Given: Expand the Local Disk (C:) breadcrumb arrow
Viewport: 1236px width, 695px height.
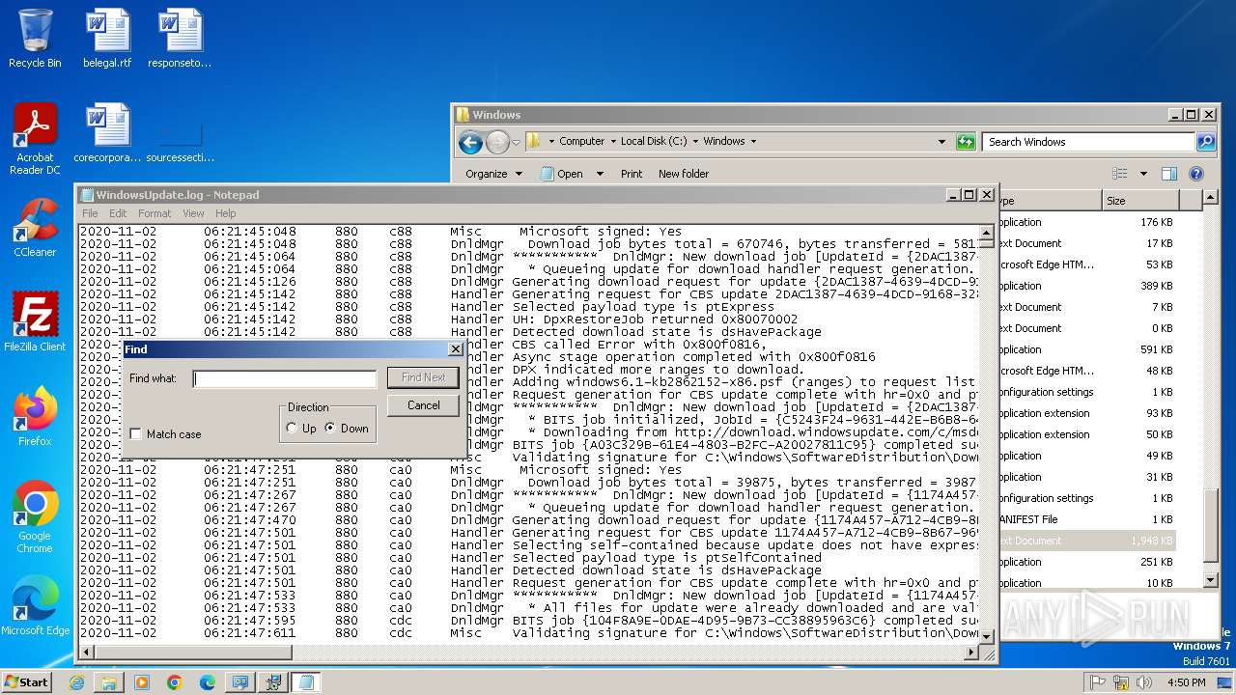Looking at the screenshot, I should tap(695, 141).
